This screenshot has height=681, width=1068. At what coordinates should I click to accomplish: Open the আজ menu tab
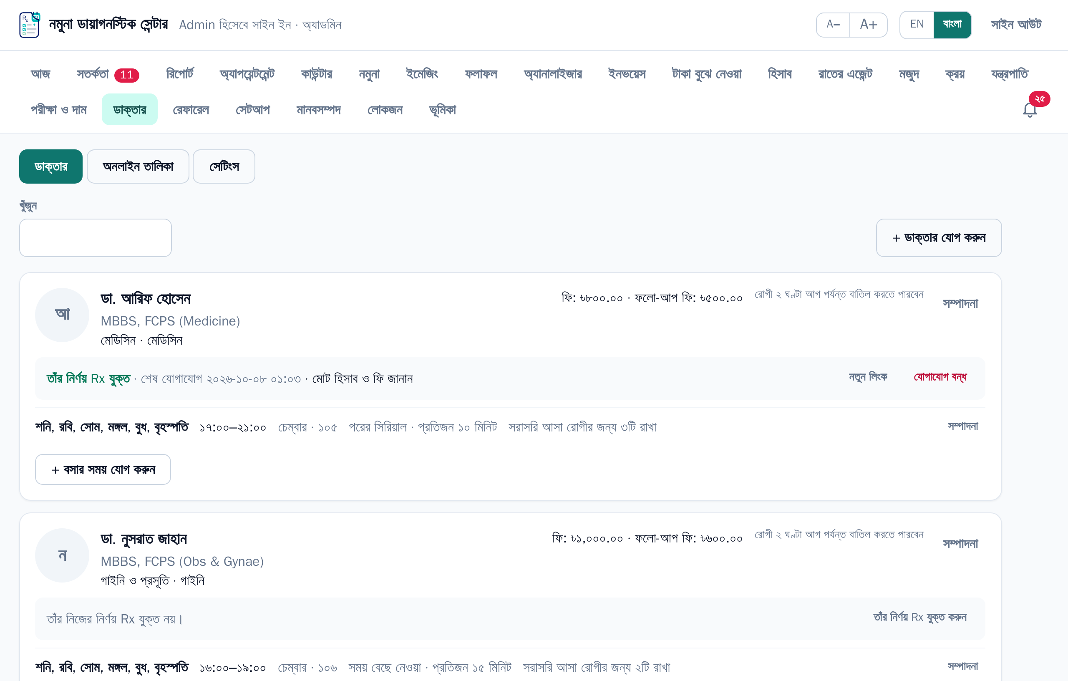(40, 73)
